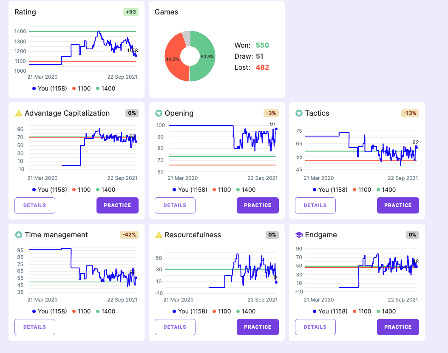This screenshot has width=448, height=353.
Task: Open Resourcefulness Details
Action: point(175,327)
